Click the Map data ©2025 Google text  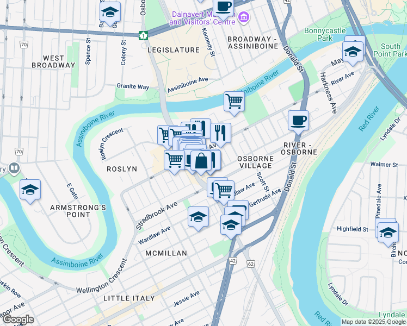(374, 322)
